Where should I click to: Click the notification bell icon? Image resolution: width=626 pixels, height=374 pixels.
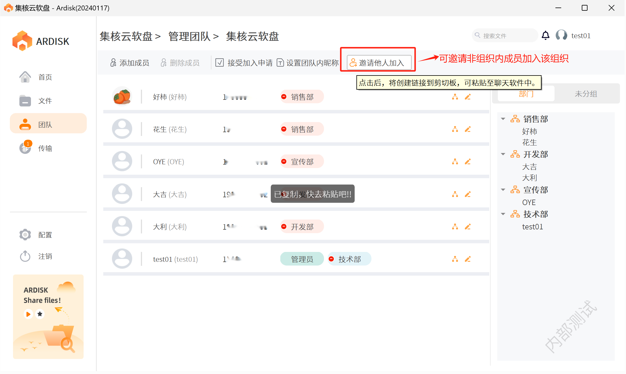545,36
